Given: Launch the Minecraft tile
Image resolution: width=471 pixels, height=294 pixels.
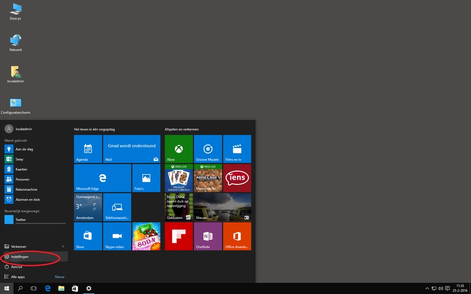Looking at the screenshot, I should 208,178.
